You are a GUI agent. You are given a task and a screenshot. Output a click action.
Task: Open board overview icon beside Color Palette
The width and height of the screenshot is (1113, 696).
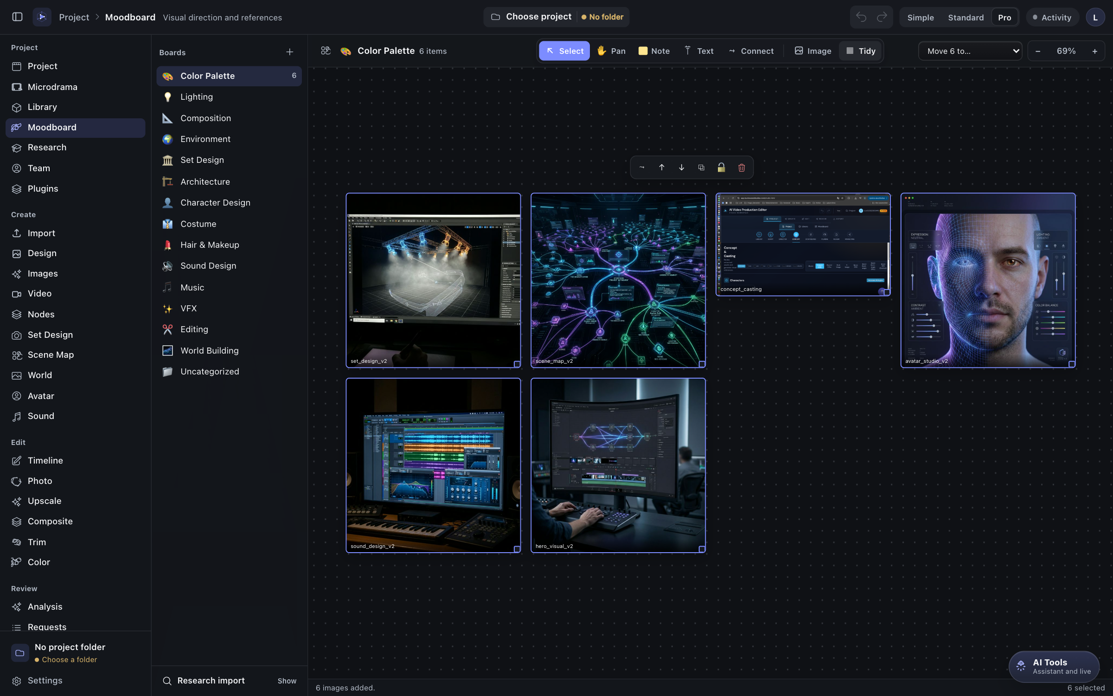tap(326, 51)
